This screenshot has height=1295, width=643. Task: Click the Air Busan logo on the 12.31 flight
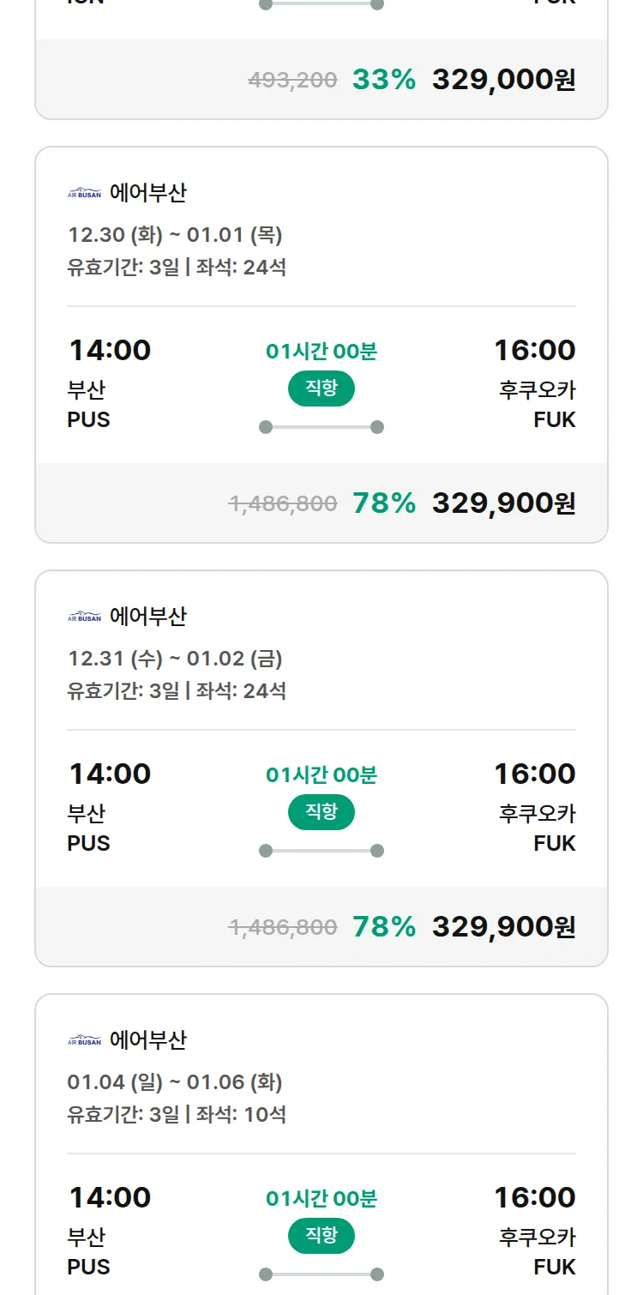pos(84,617)
